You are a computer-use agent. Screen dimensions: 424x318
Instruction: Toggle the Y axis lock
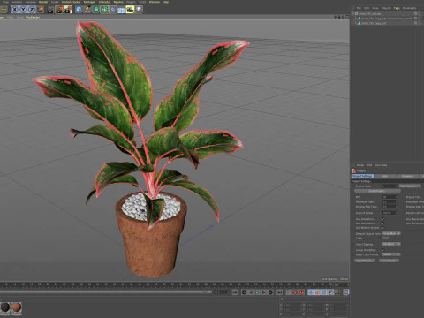[x=23, y=10]
